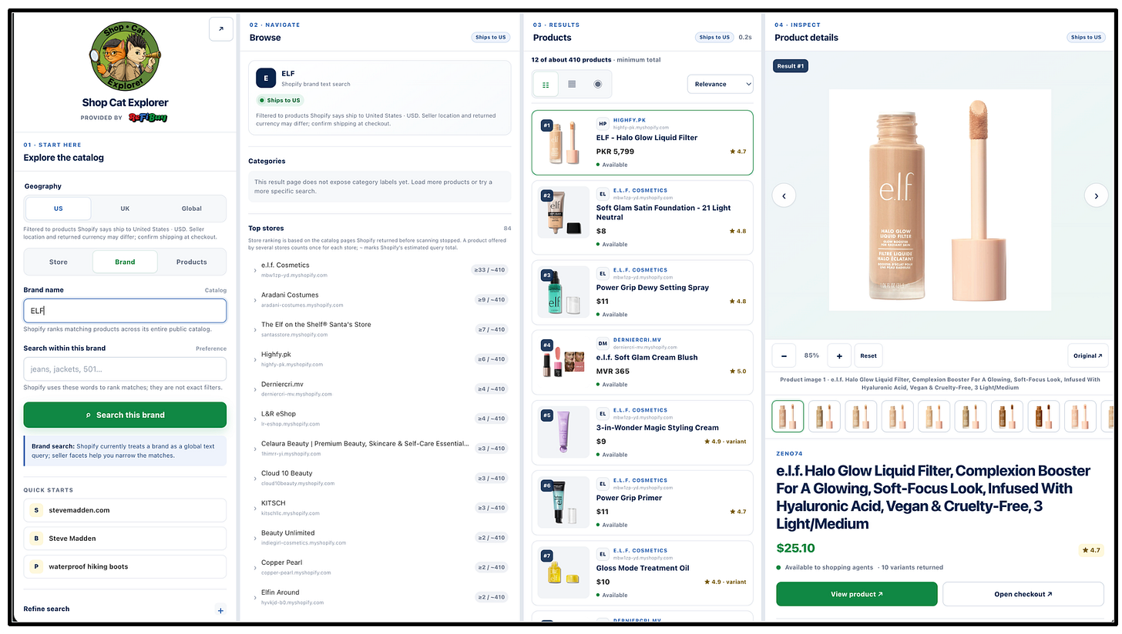Image resolution: width=1122 pixels, height=634 pixels.
Task: Click the DM store avatar on the Soft Glam Cream Blush card
Action: [603, 343]
